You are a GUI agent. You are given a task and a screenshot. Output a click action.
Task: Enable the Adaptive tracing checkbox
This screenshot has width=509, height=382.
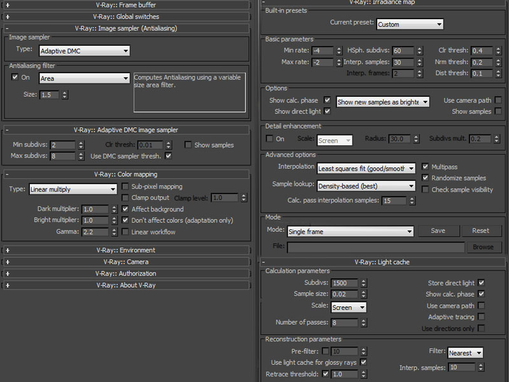[x=482, y=316]
